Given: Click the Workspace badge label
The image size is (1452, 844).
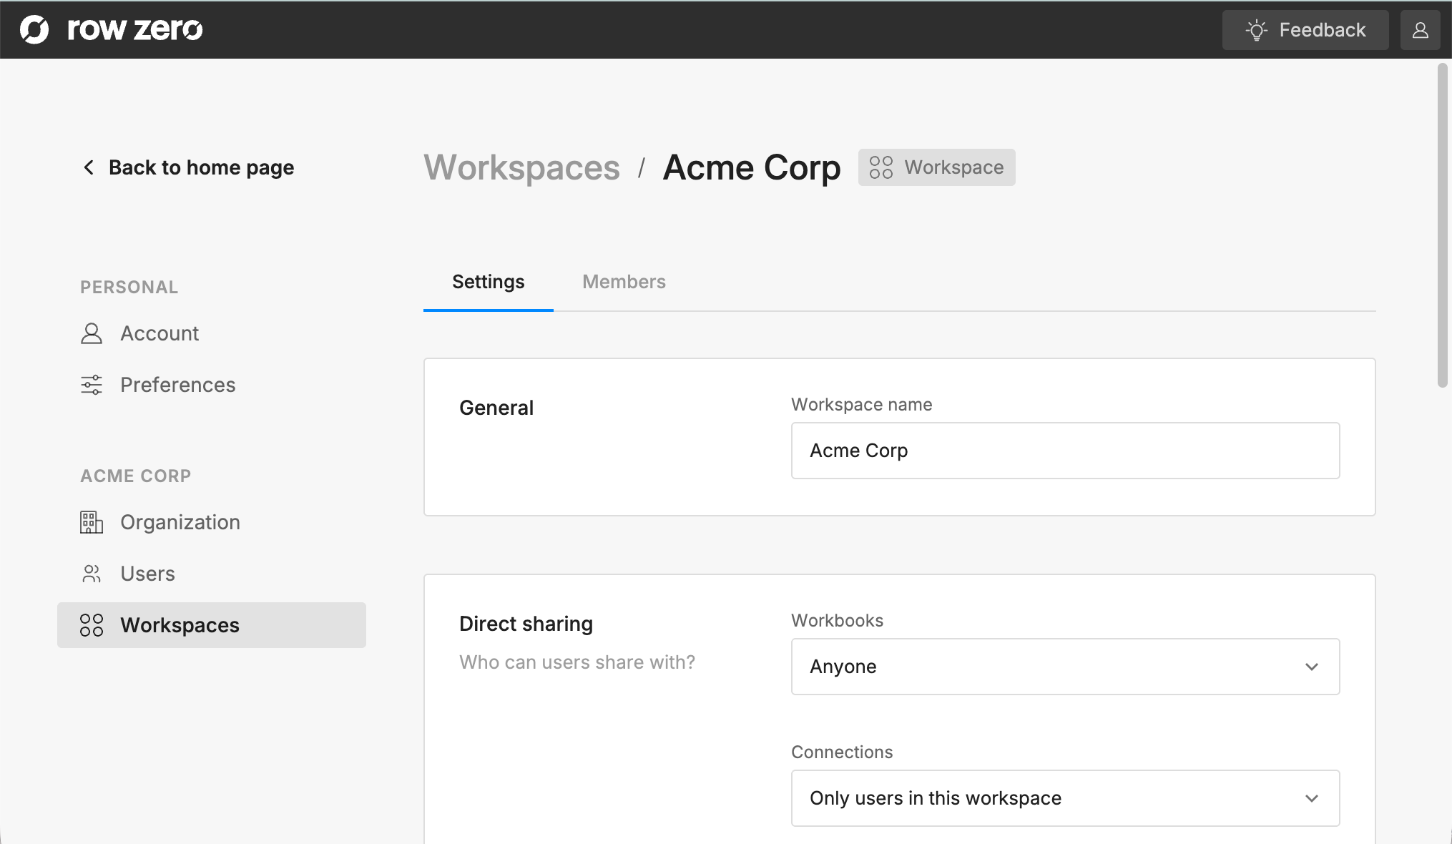Looking at the screenshot, I should [954, 167].
